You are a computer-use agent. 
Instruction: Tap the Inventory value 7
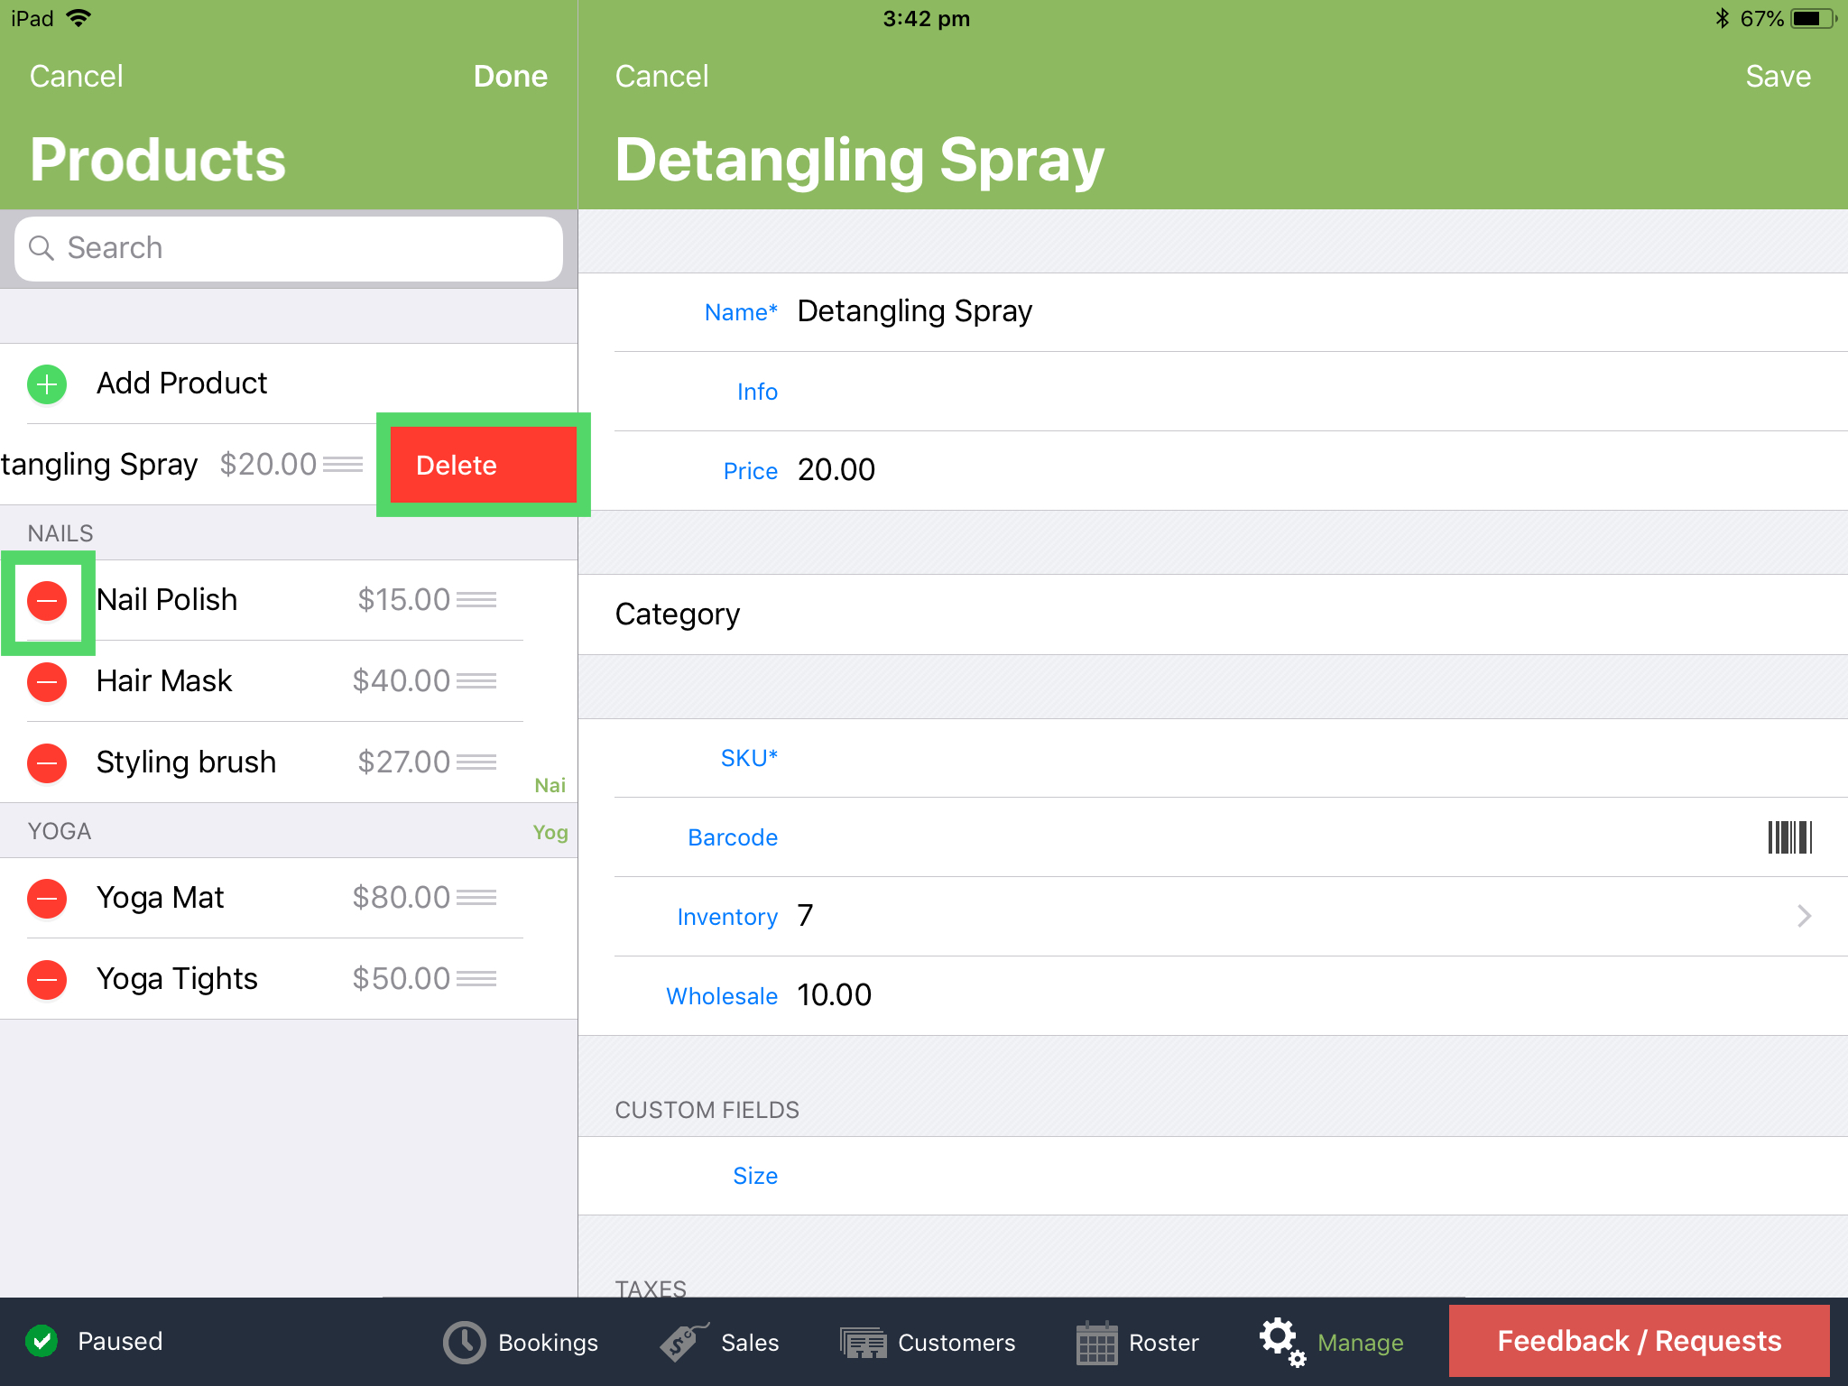(x=805, y=917)
